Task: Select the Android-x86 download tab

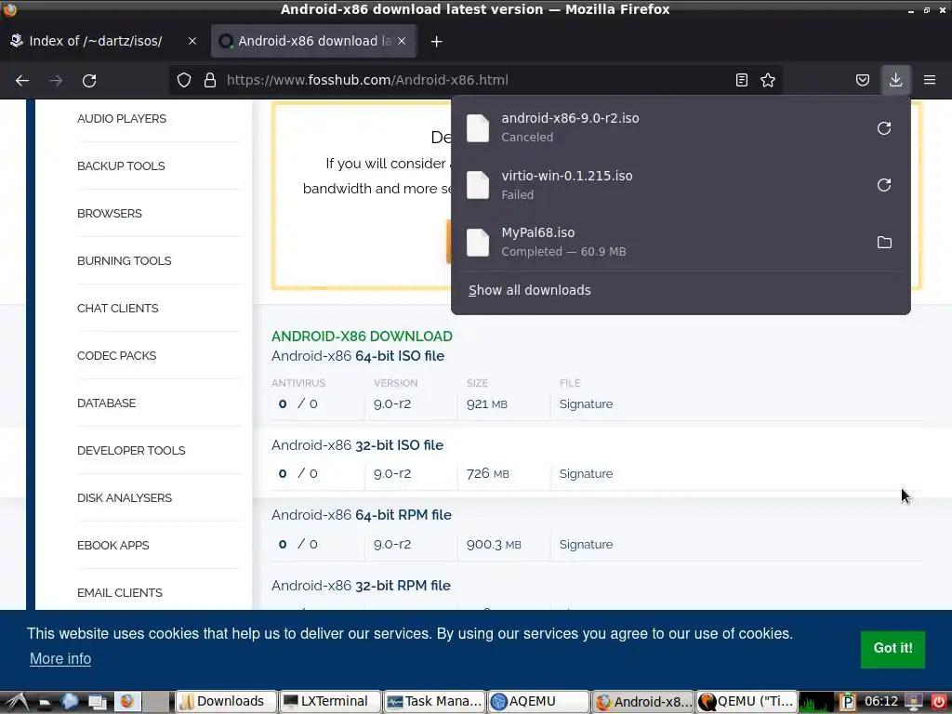Action: coord(313,41)
